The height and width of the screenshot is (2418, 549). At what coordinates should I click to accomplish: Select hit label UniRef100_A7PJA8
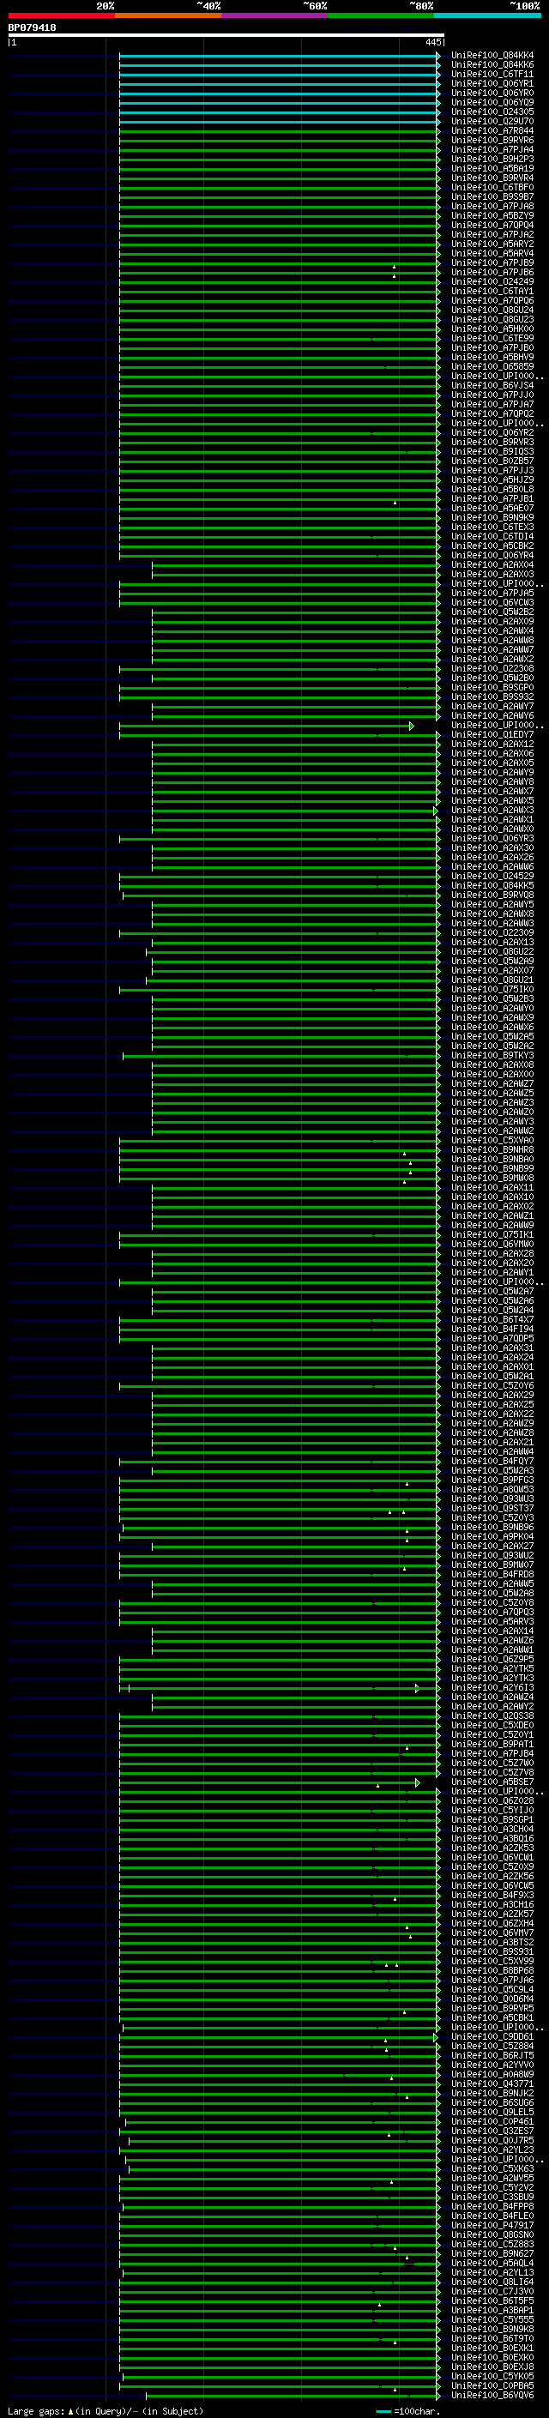coord(492,206)
